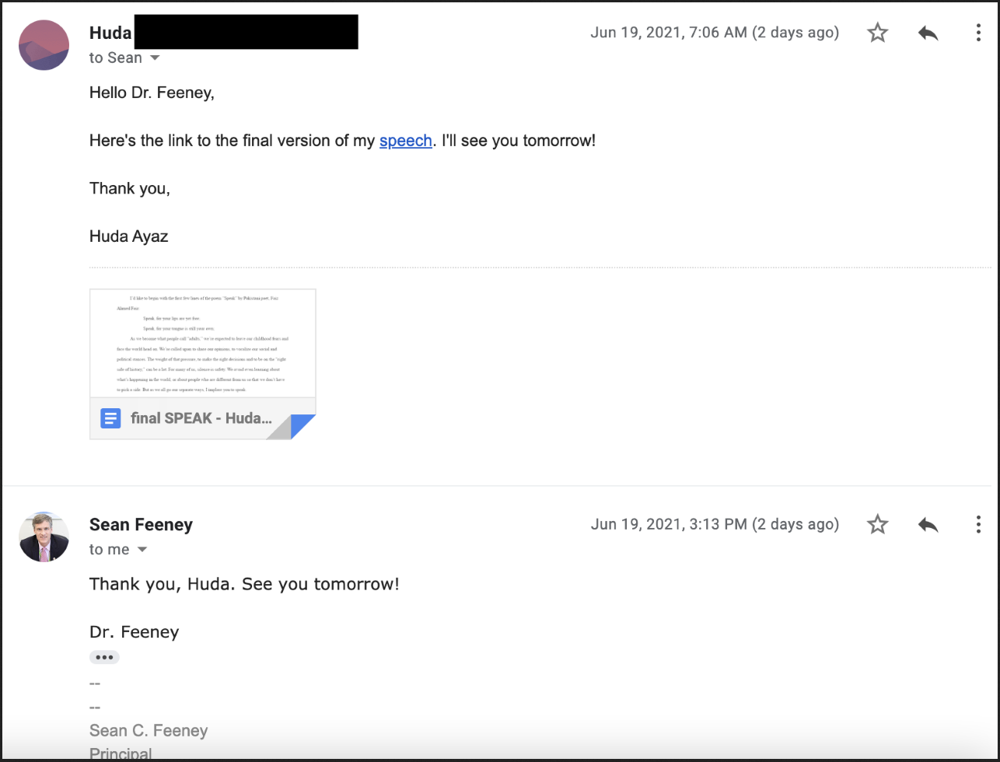Screen dimensions: 1000x762
Task: Click the Jun 19, 7:06 AM timestamp
Action: tap(715, 33)
